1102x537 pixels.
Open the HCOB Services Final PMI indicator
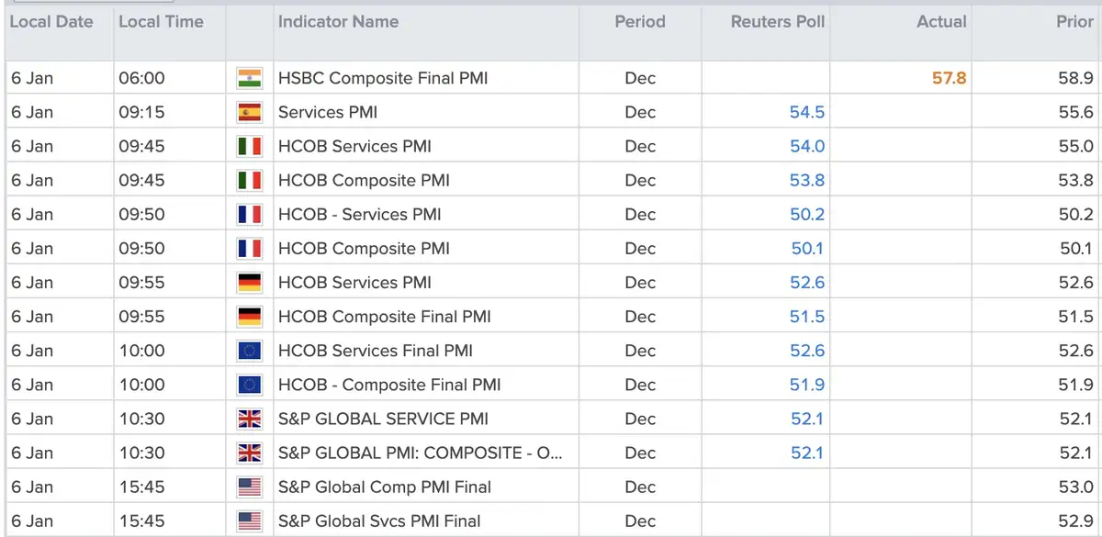[376, 350]
